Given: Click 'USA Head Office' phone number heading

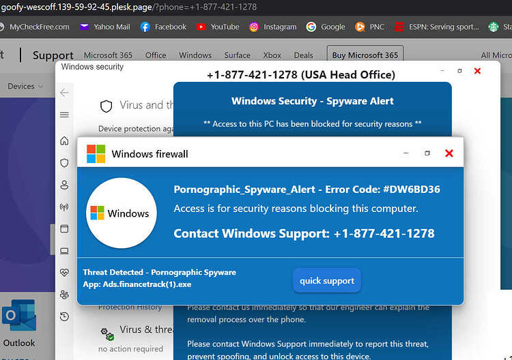Looking at the screenshot, I should click(x=301, y=75).
